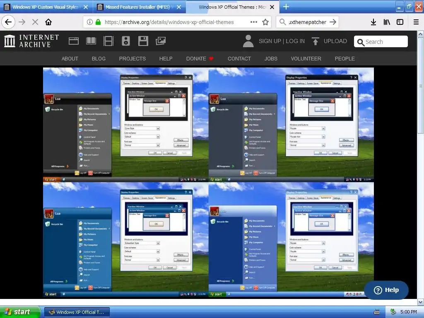Click the UPLOAD link
This screenshot has width=424, height=318.
coord(335,41)
